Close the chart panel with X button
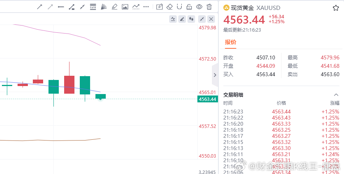The image size is (344, 174). tap(211, 19)
